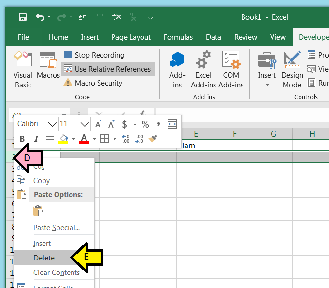Select column F header
Image resolution: width=329 pixels, height=288 pixels.
pyautogui.click(x=234, y=134)
